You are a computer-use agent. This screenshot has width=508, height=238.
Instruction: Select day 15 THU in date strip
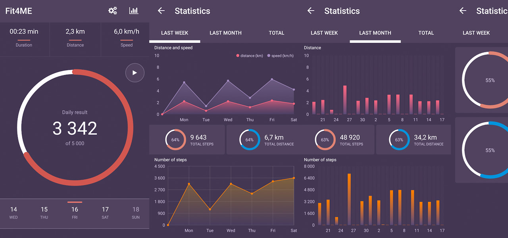click(x=44, y=213)
